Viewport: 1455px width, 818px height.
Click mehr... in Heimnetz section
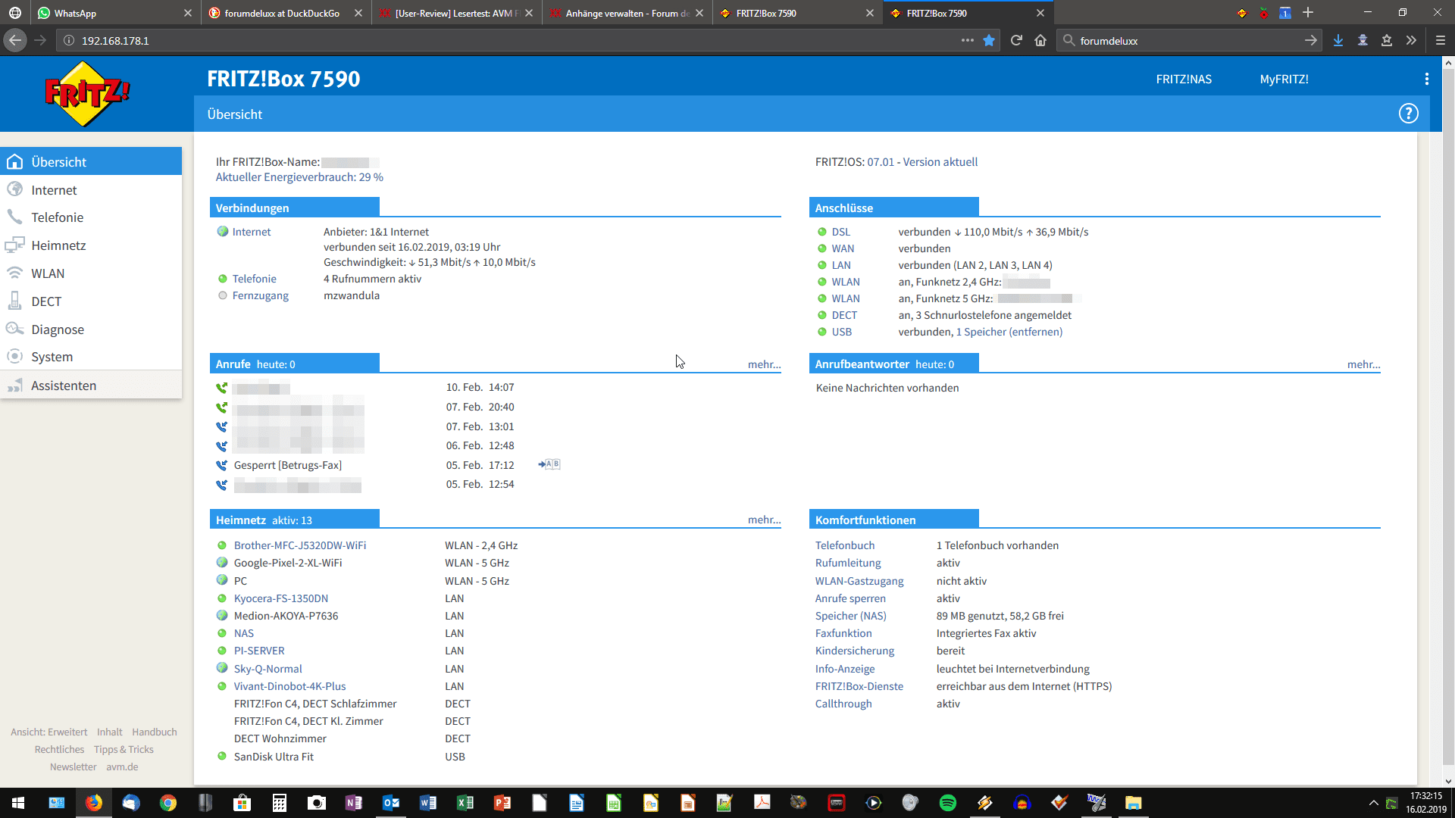764,520
